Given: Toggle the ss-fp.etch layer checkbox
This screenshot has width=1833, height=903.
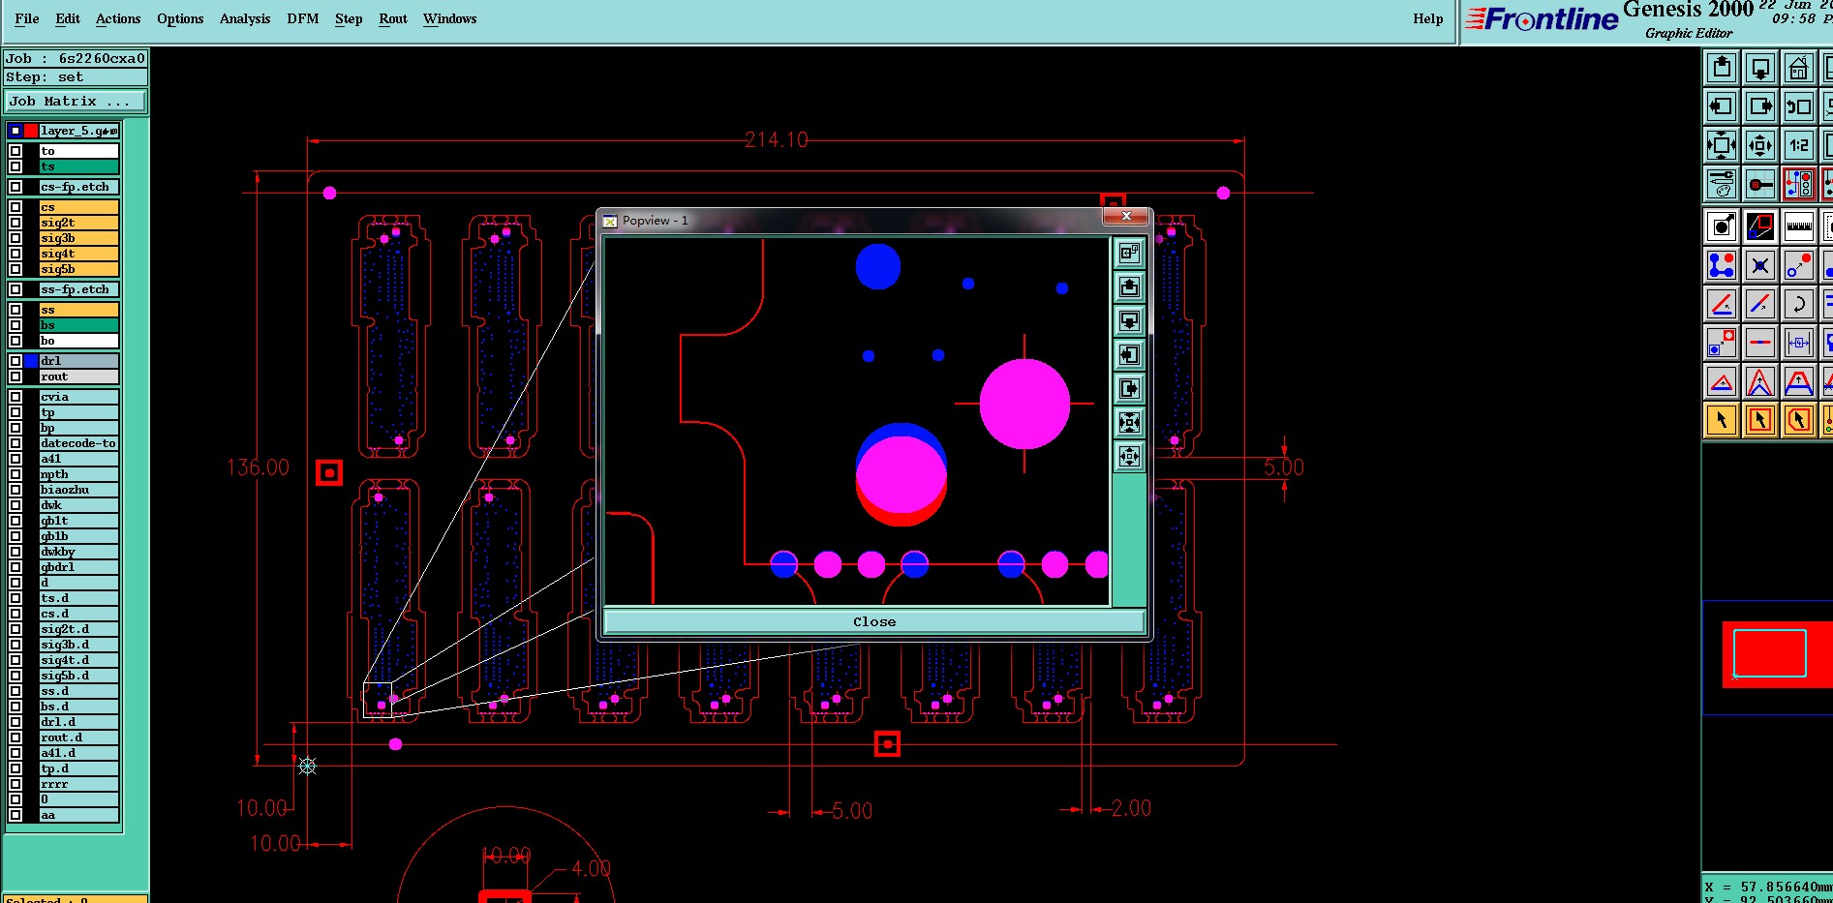Looking at the screenshot, I should coord(15,289).
